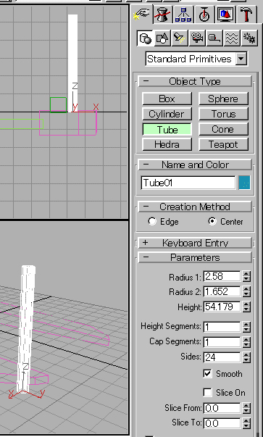Click the Sphere primitive button

(x=223, y=99)
